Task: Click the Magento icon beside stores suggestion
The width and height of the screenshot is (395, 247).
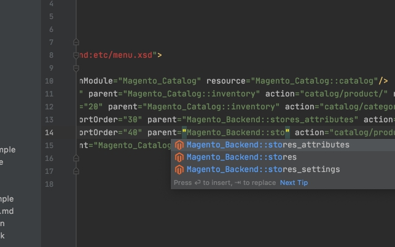Action: [x=179, y=157]
